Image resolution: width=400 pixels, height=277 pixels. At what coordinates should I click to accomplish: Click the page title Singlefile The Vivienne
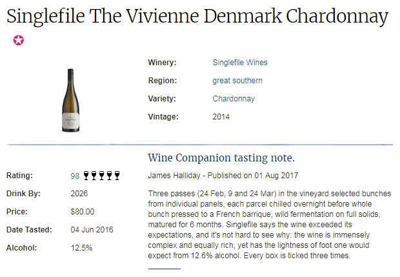[197, 16]
